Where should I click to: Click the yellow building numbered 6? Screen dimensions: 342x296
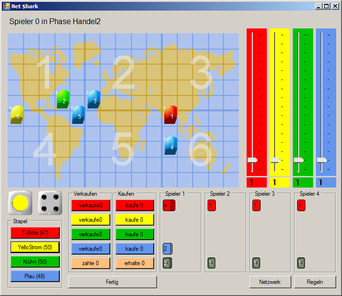point(17,115)
